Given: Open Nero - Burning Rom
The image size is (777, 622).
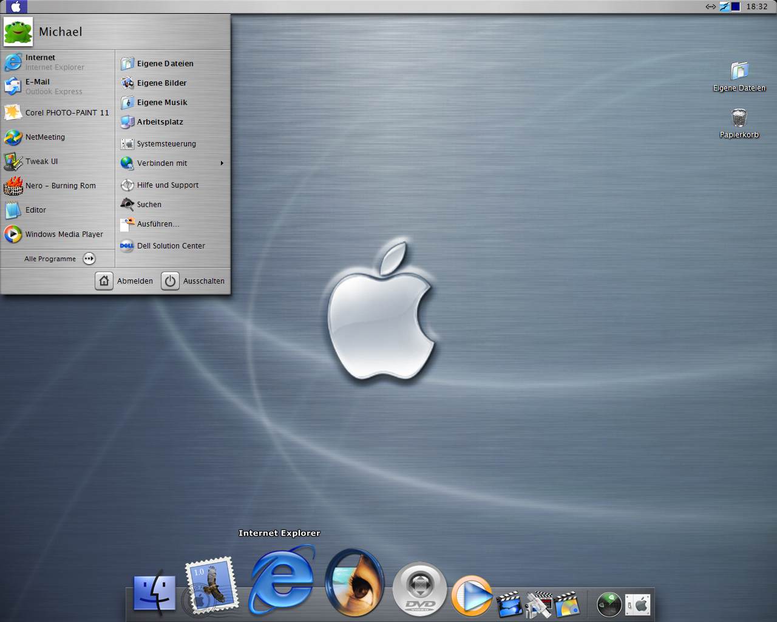Looking at the screenshot, I should tap(58, 185).
